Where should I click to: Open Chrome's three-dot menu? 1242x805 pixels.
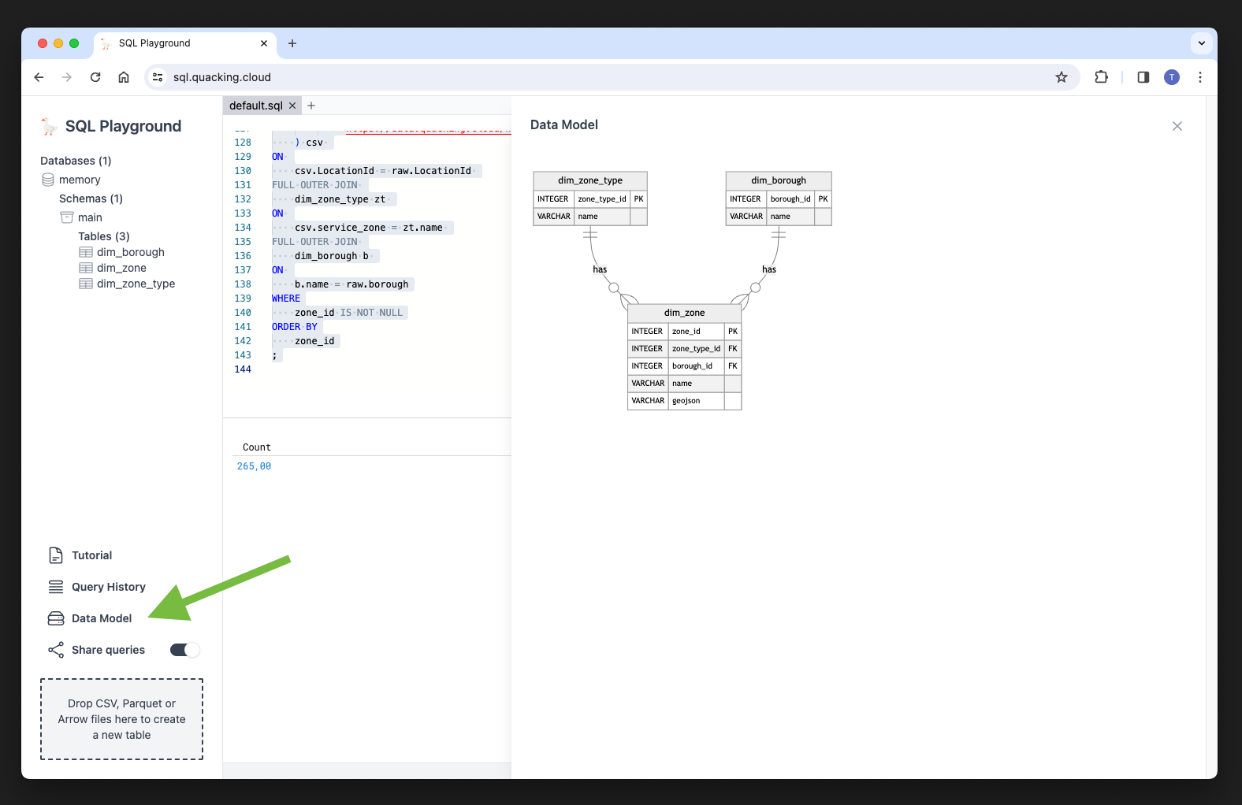[x=1200, y=77]
